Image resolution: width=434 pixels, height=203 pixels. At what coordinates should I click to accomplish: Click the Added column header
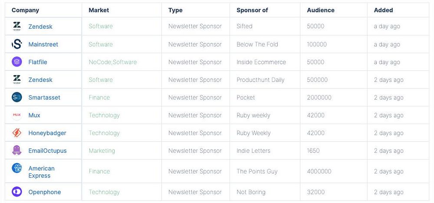383,10
